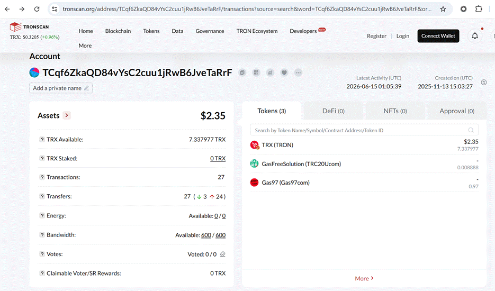Copy the account address with the copy icon
495x291 pixels.
pos(242,72)
